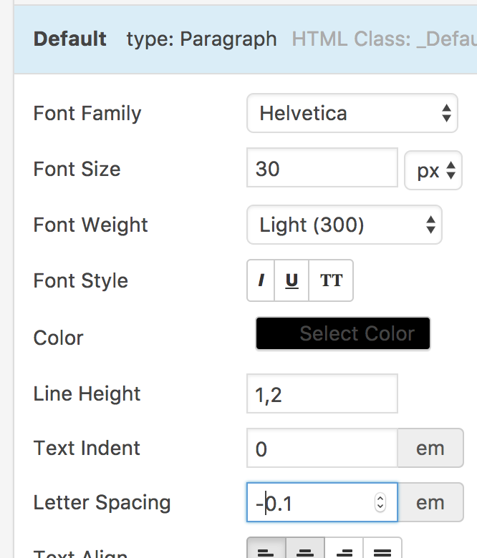Click the Letter Spacing stepper arrows

coord(380,503)
